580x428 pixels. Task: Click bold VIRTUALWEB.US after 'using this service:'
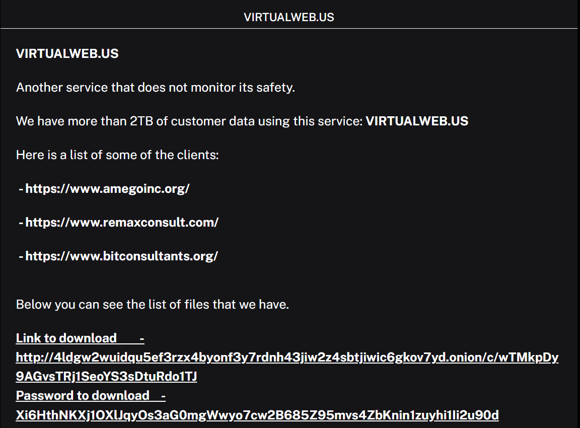tap(417, 121)
